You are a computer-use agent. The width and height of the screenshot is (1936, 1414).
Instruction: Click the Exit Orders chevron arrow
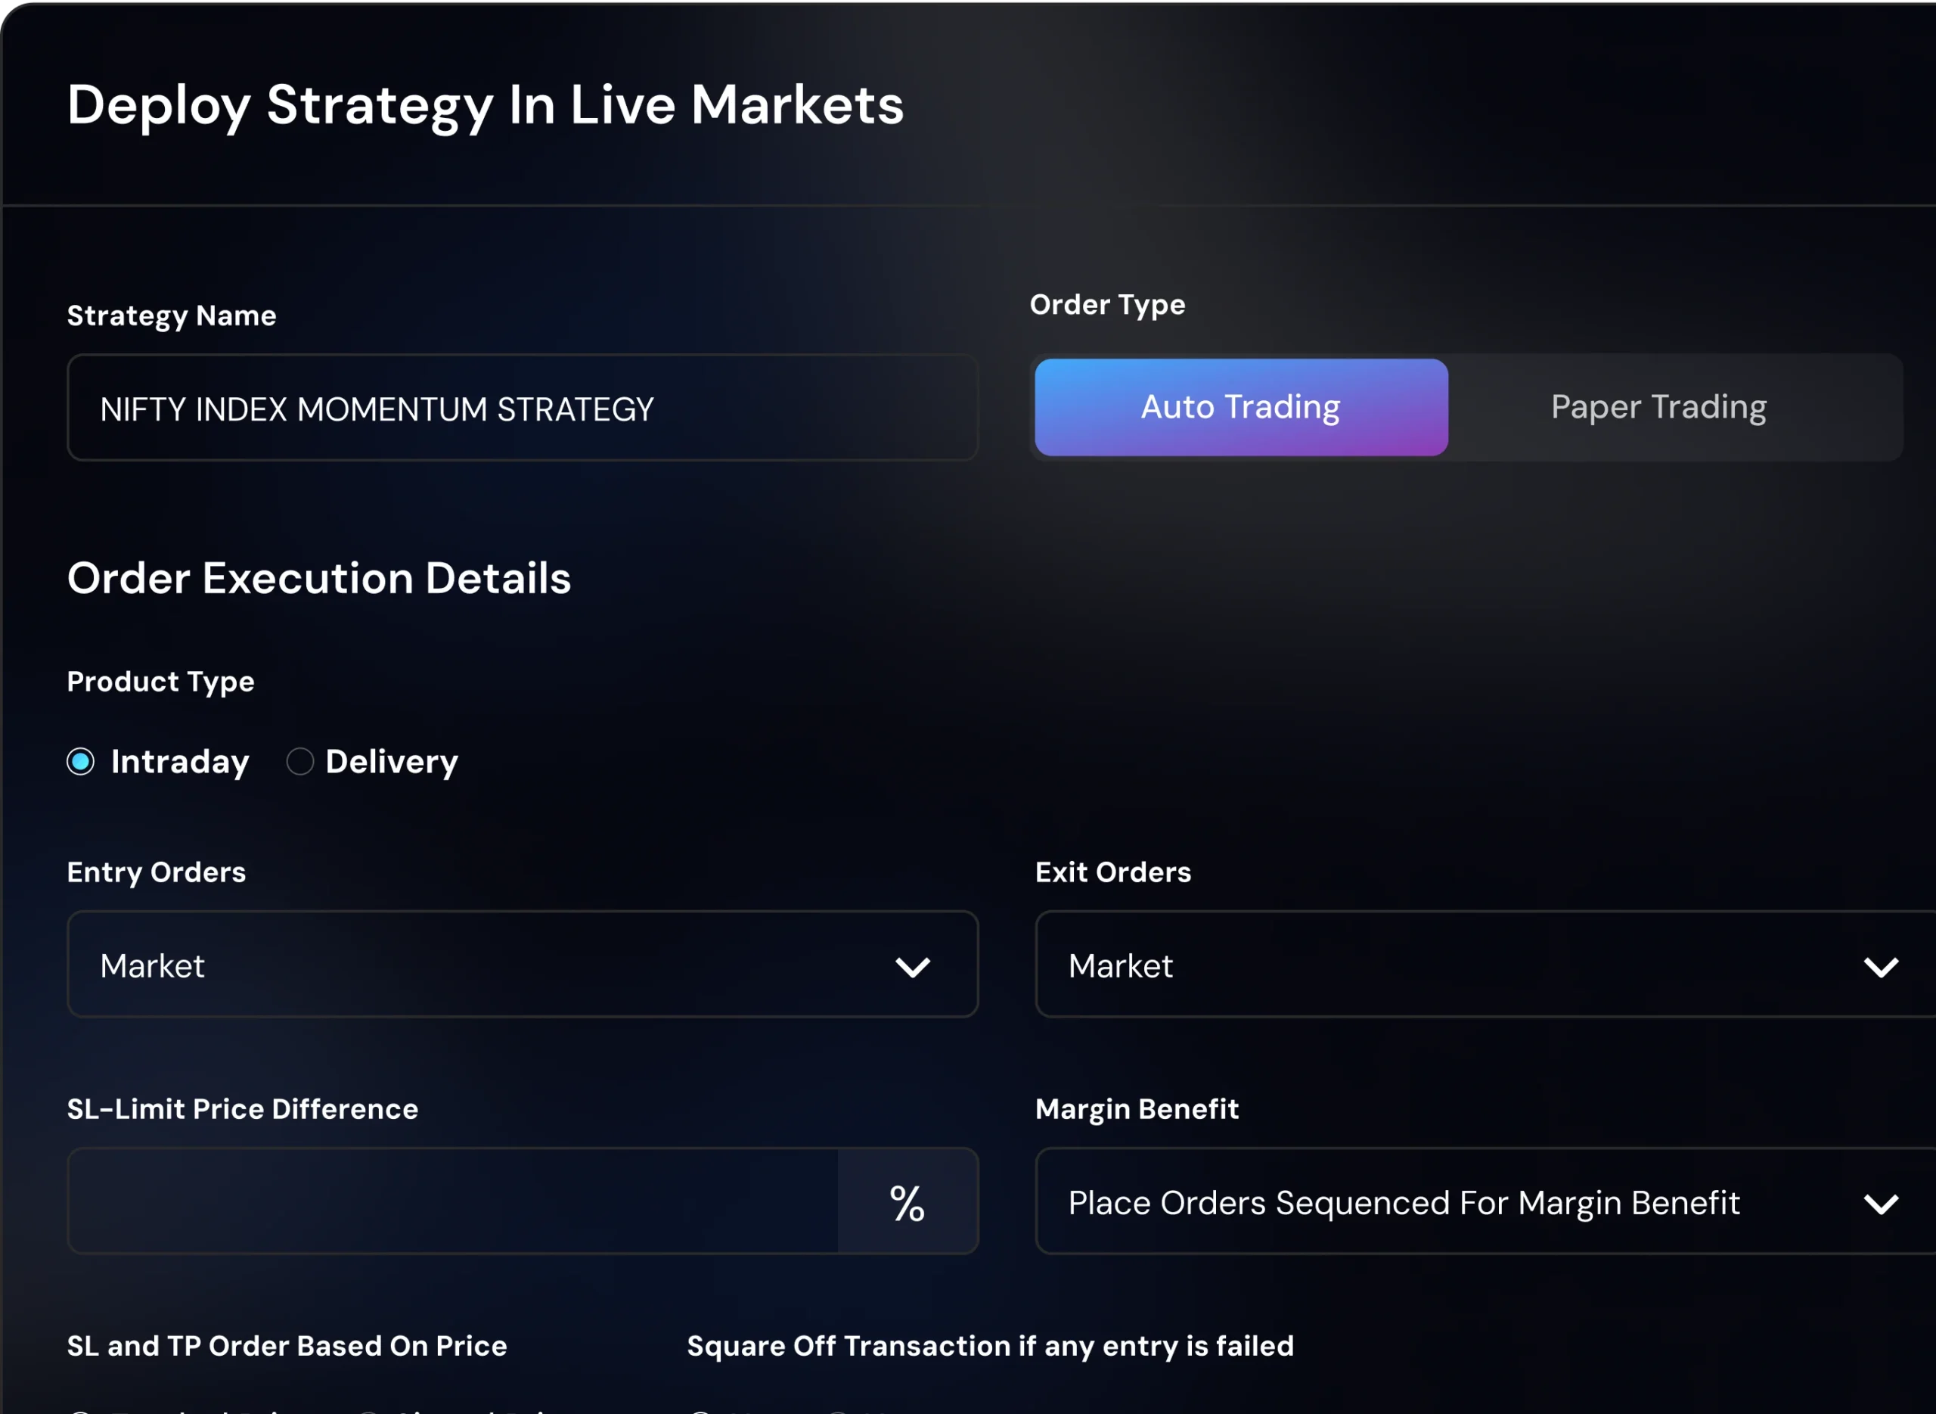click(x=1880, y=967)
